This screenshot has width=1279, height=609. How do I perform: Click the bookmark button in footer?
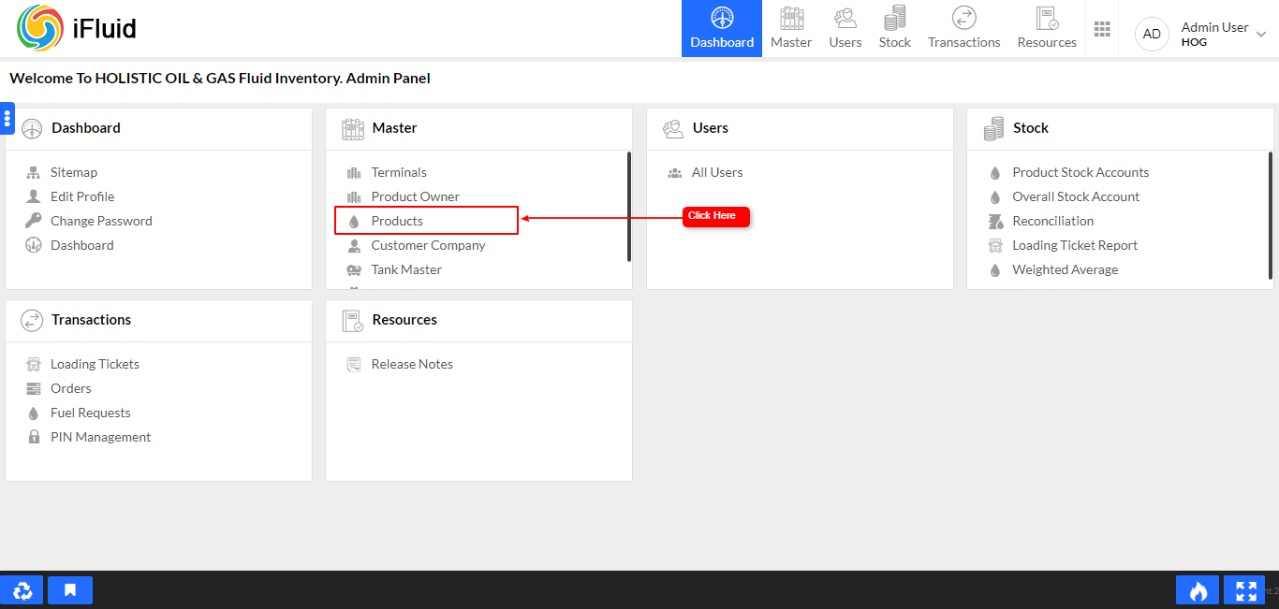point(70,590)
